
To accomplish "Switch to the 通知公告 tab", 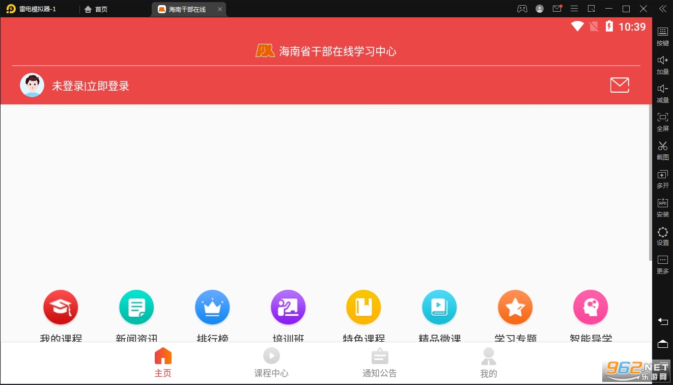I will [380, 363].
